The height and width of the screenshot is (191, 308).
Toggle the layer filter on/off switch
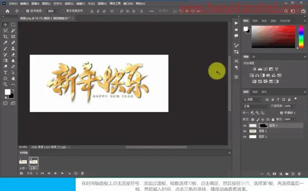tap(295, 99)
